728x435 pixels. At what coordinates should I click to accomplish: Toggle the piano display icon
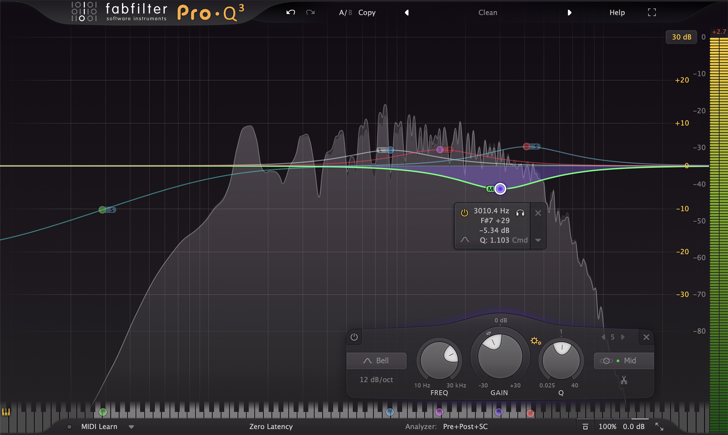tap(6, 412)
